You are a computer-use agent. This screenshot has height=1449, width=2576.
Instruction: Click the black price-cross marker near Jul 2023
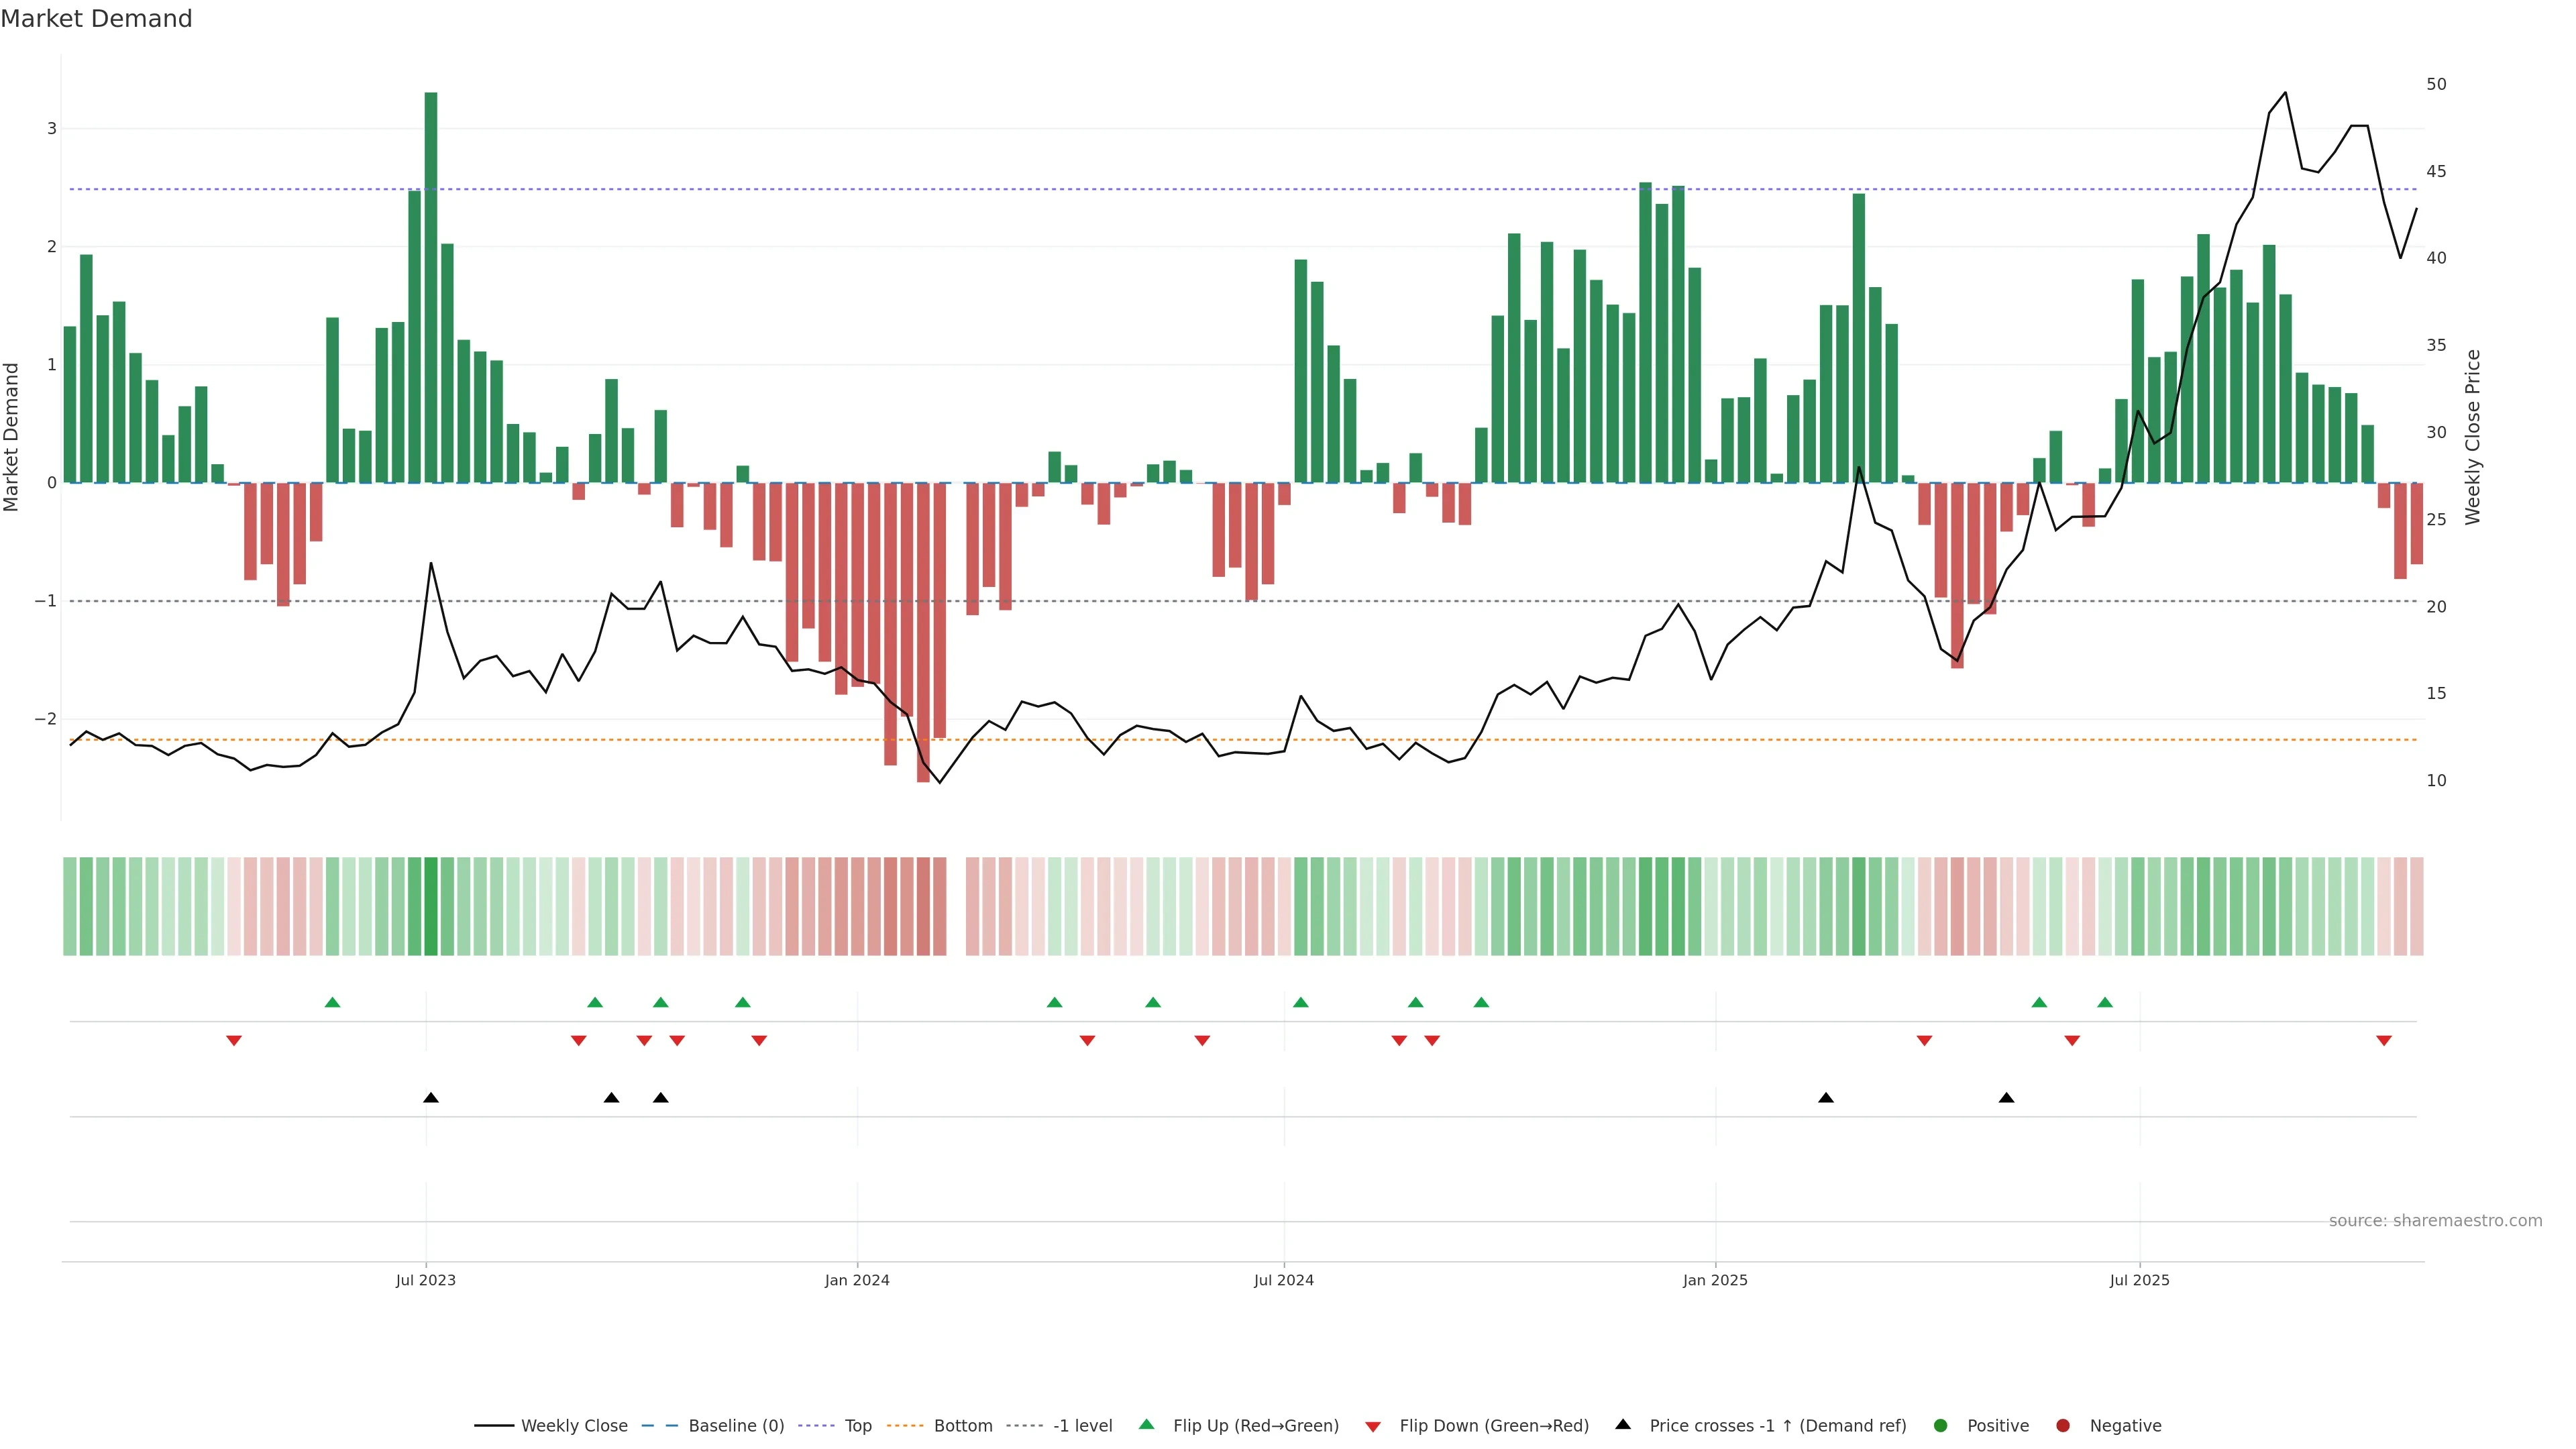(431, 1098)
